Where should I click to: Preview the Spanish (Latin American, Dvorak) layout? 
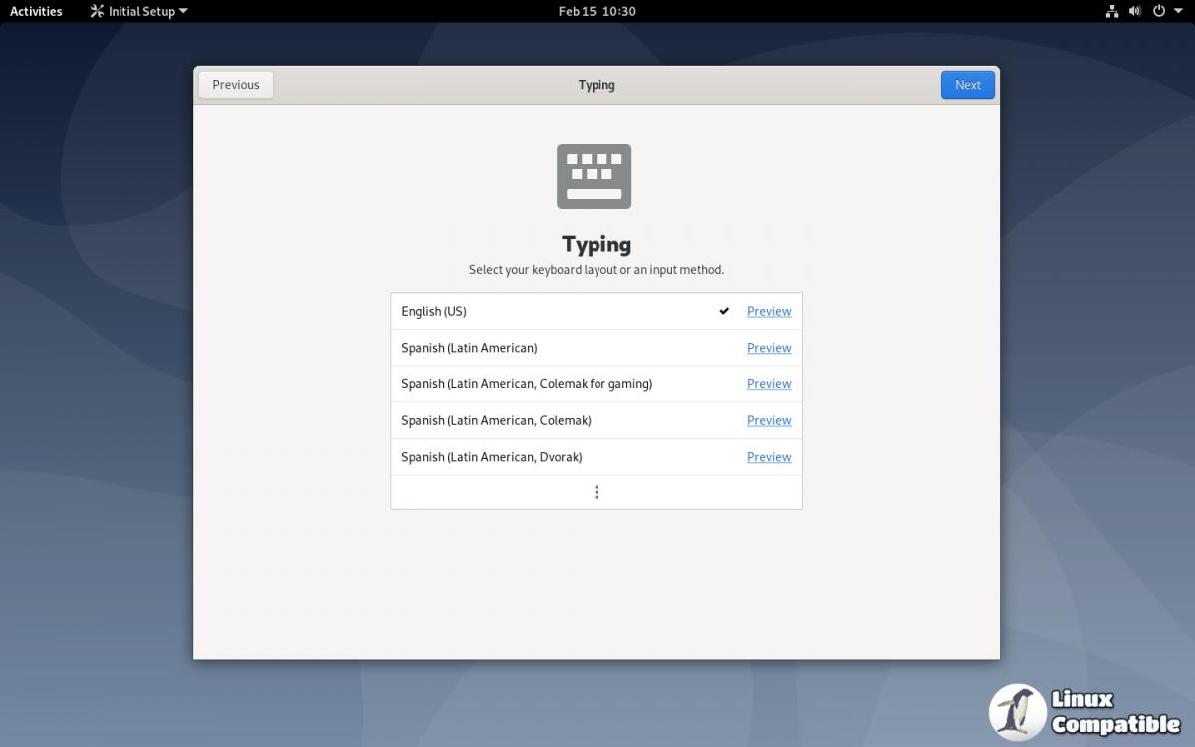point(769,457)
